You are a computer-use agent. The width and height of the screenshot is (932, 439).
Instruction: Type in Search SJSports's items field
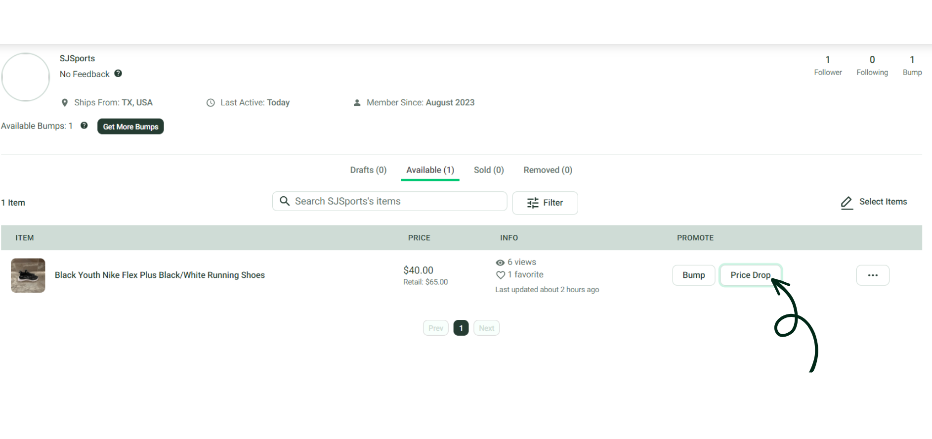pyautogui.click(x=395, y=201)
